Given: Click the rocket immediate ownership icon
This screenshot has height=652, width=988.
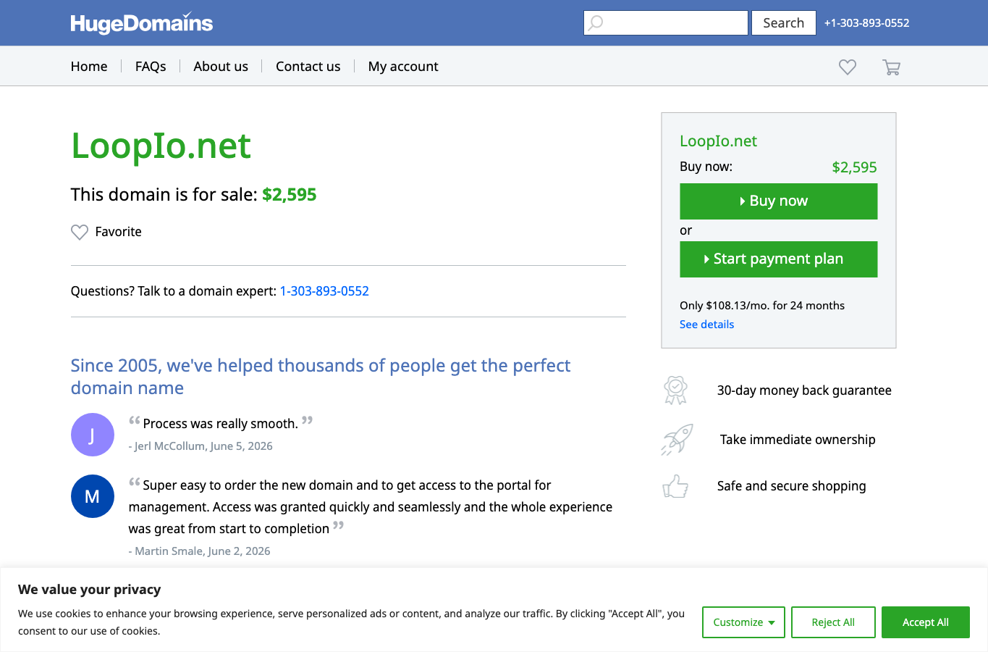Looking at the screenshot, I should pyautogui.click(x=677, y=440).
